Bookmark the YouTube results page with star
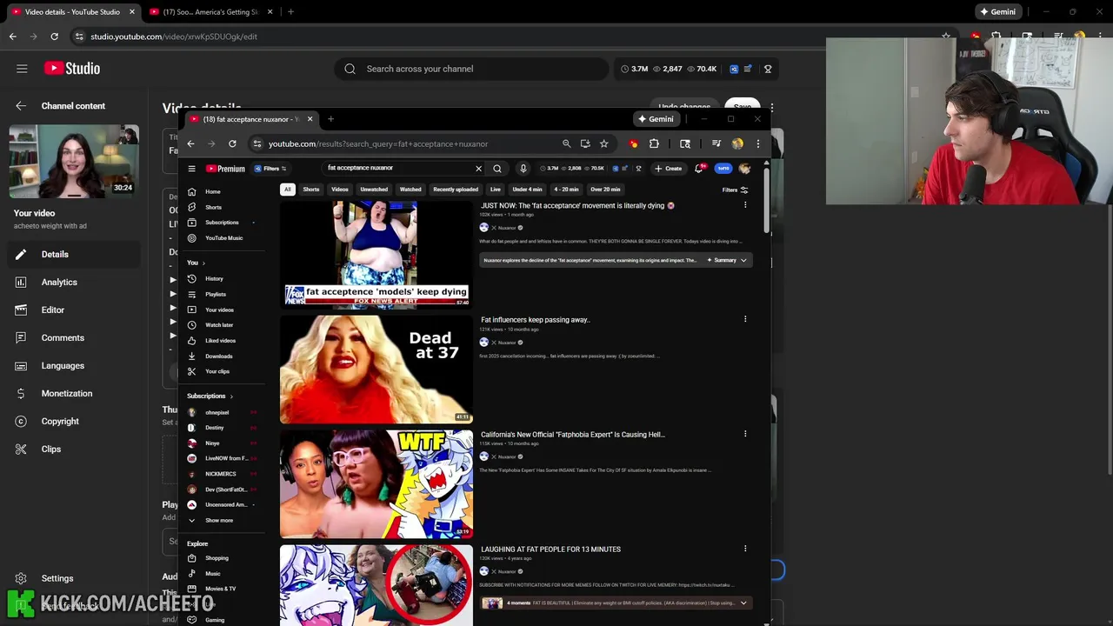 tap(603, 143)
